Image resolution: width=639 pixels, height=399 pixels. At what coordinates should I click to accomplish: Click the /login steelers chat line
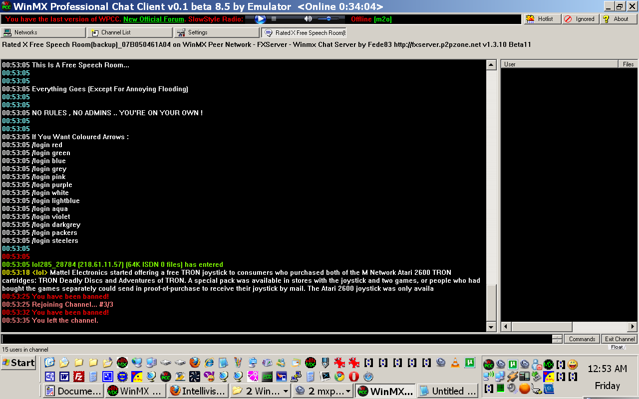[40, 240]
